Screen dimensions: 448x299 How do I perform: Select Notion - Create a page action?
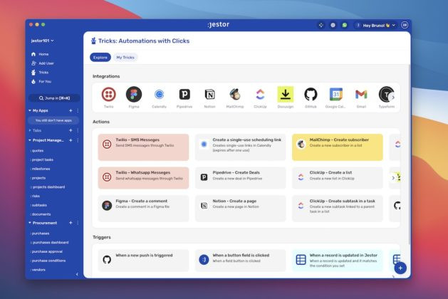click(x=240, y=209)
